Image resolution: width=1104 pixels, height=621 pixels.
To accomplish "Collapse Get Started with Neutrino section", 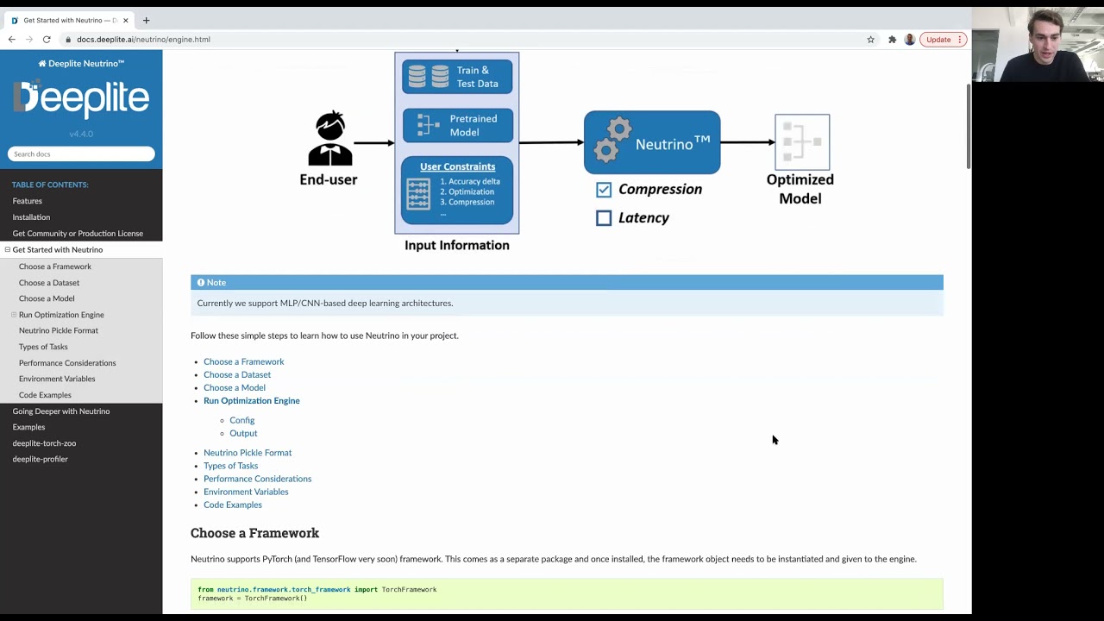I will pos(8,250).
